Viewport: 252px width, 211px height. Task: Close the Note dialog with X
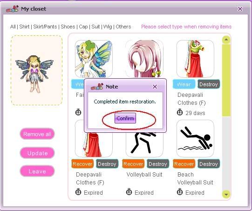pos(155,87)
